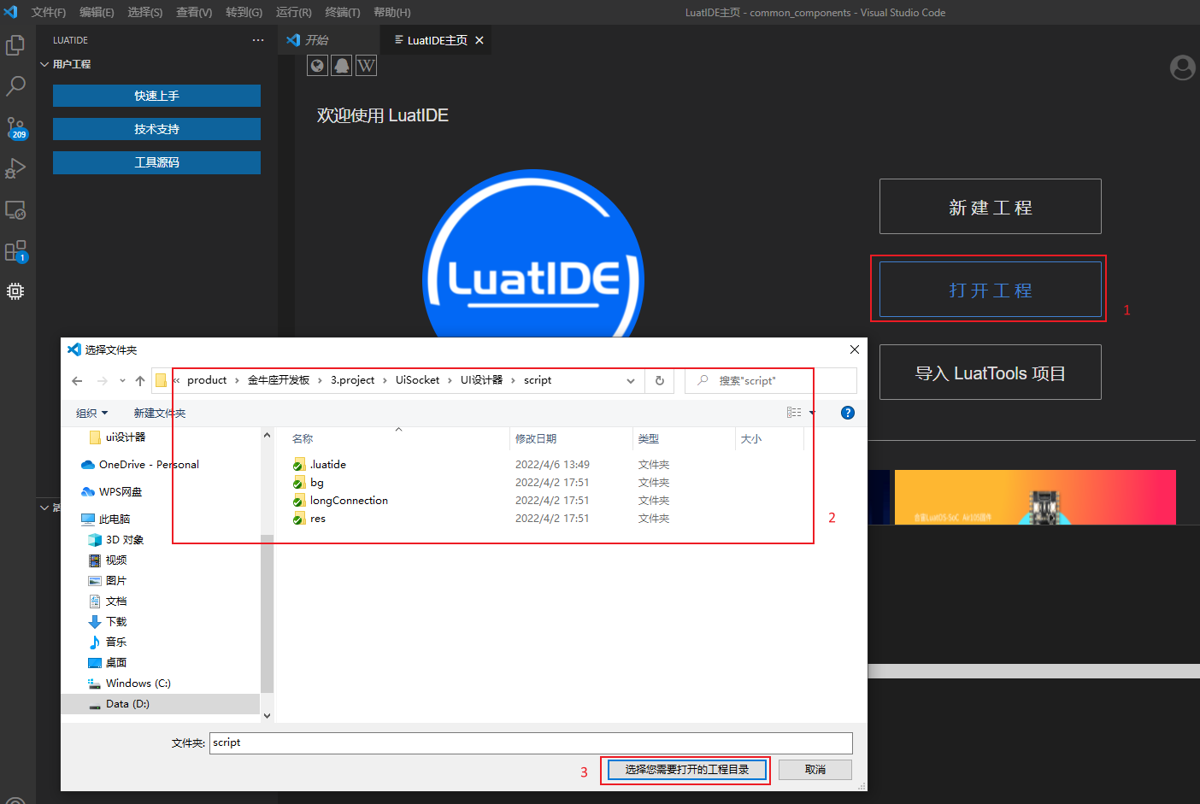
Task: Expand breadcrumb arrow after product
Action: (237, 380)
